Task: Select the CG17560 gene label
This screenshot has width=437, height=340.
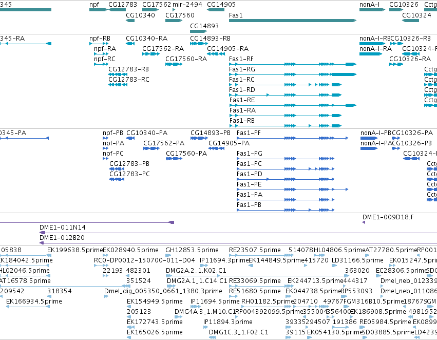Action: click(180, 15)
